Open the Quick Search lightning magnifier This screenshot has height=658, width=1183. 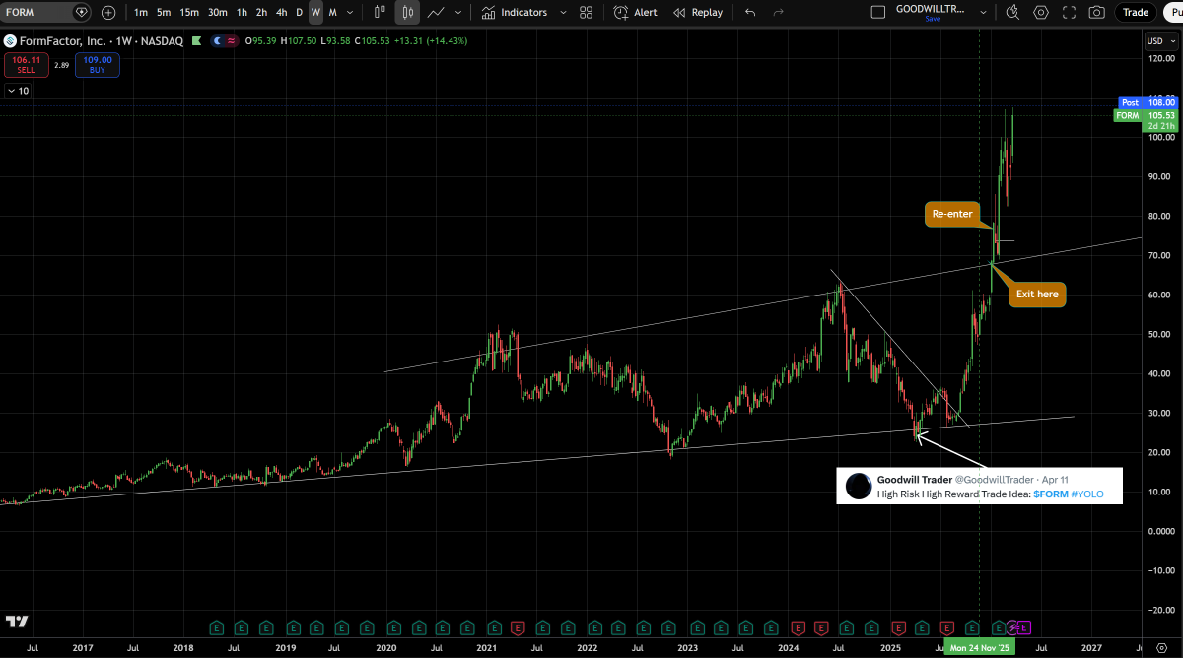1012,12
